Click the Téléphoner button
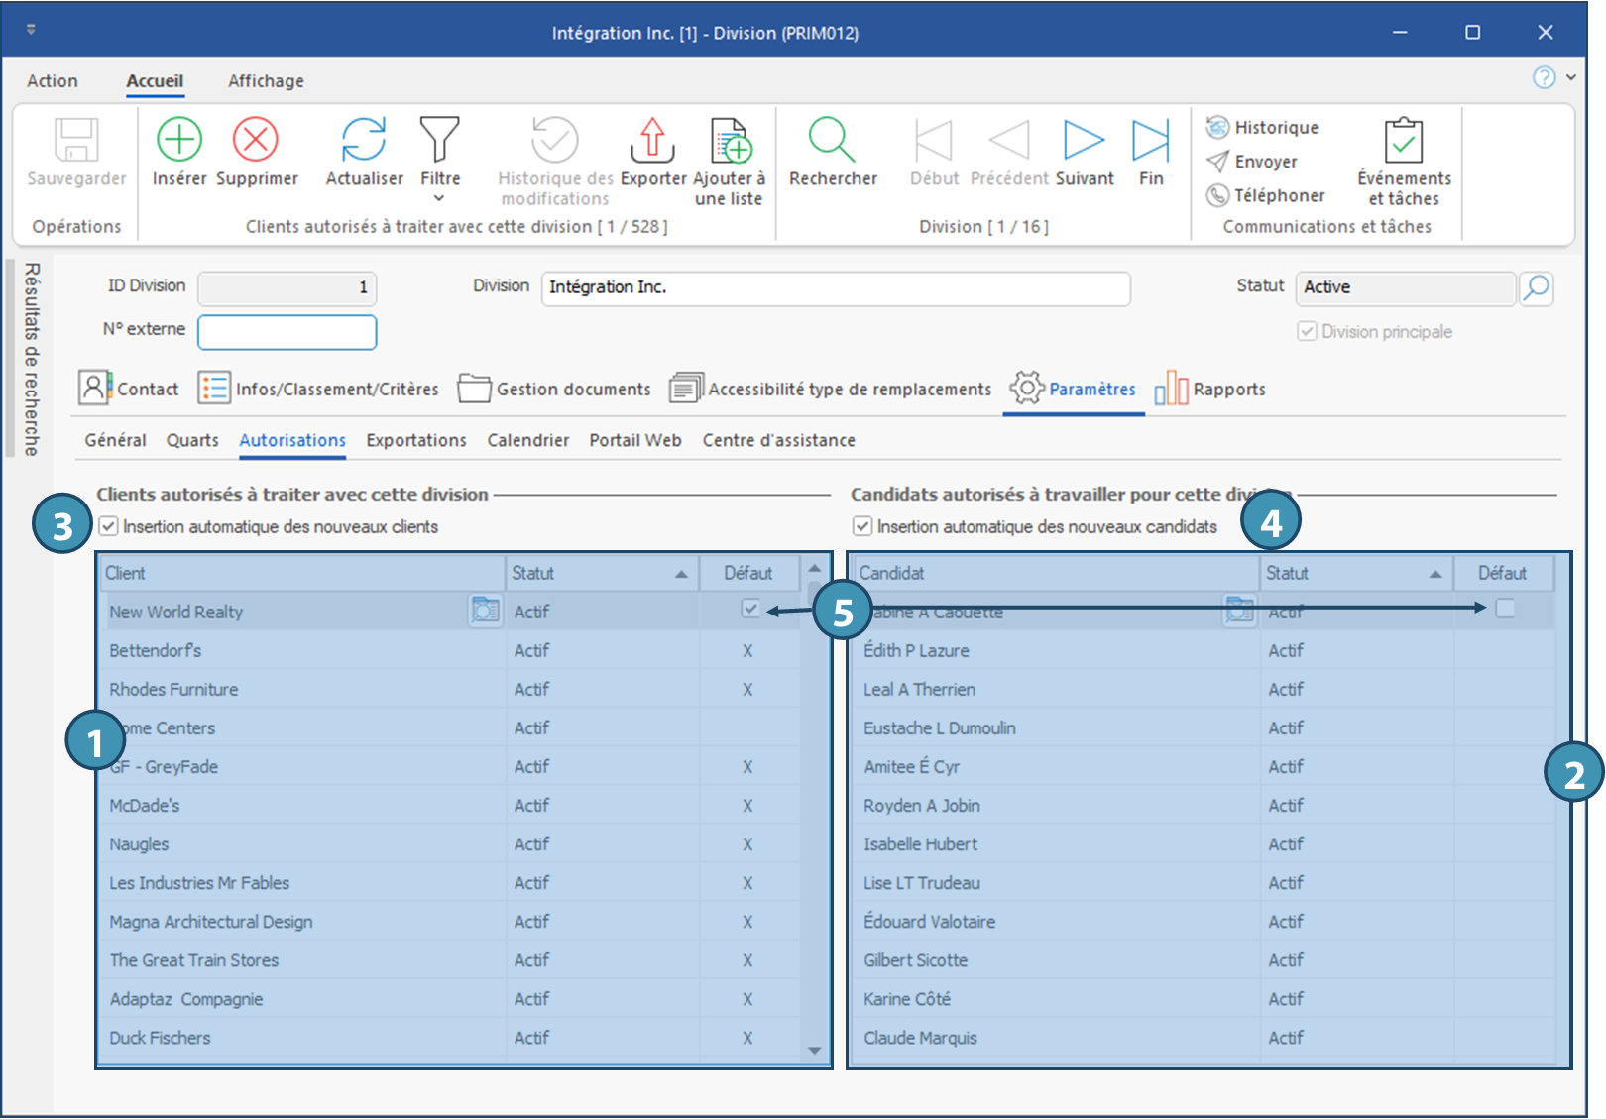The height and width of the screenshot is (1119, 1606). (1266, 195)
